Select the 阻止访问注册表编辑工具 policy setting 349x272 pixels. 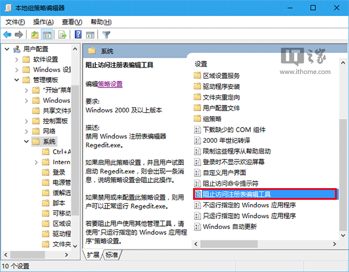coord(236,194)
